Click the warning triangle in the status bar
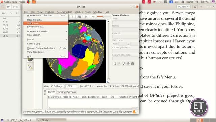 [134, 111]
